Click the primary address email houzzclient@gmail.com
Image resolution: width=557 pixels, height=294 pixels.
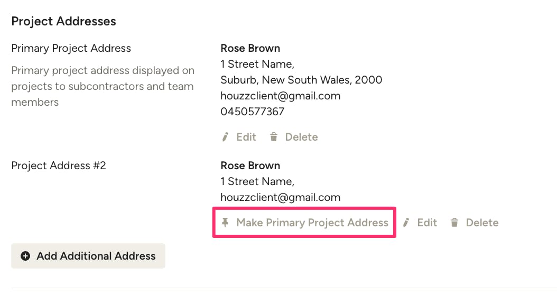(x=280, y=96)
